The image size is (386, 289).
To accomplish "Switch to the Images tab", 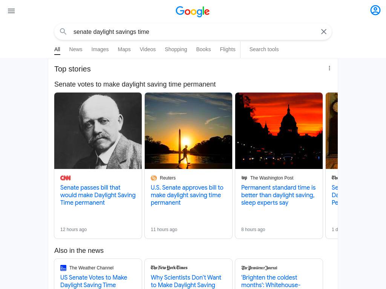I will pos(100,49).
